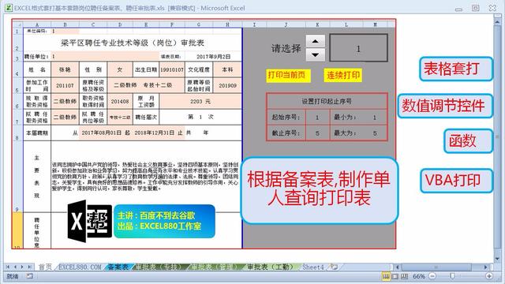Switch to Normal view icon
The height and width of the screenshot is (284, 505).
pyautogui.click(x=386, y=276)
